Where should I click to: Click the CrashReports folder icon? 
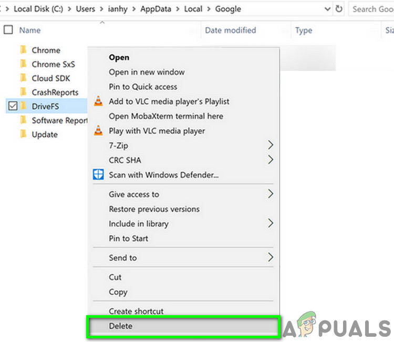(x=23, y=92)
